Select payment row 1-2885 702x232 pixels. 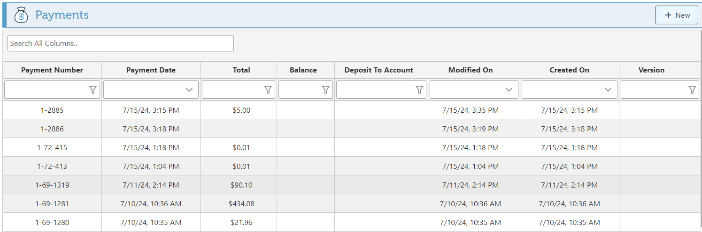pyautogui.click(x=52, y=110)
